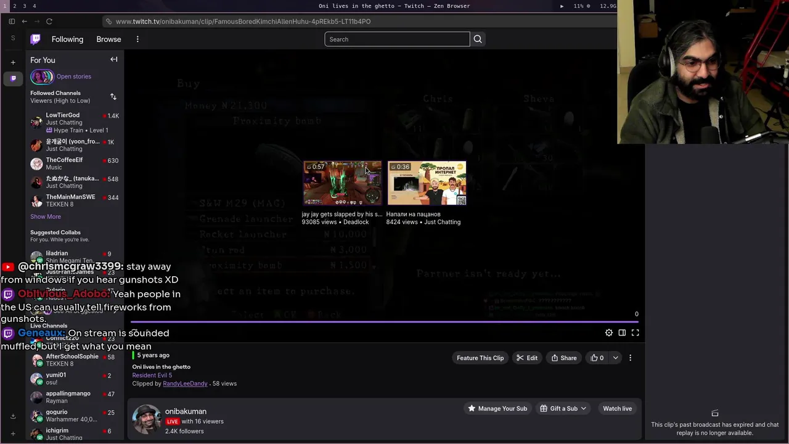This screenshot has width=789, height=444.
Task: Click onibakuman channel avatar
Action: pos(147,419)
